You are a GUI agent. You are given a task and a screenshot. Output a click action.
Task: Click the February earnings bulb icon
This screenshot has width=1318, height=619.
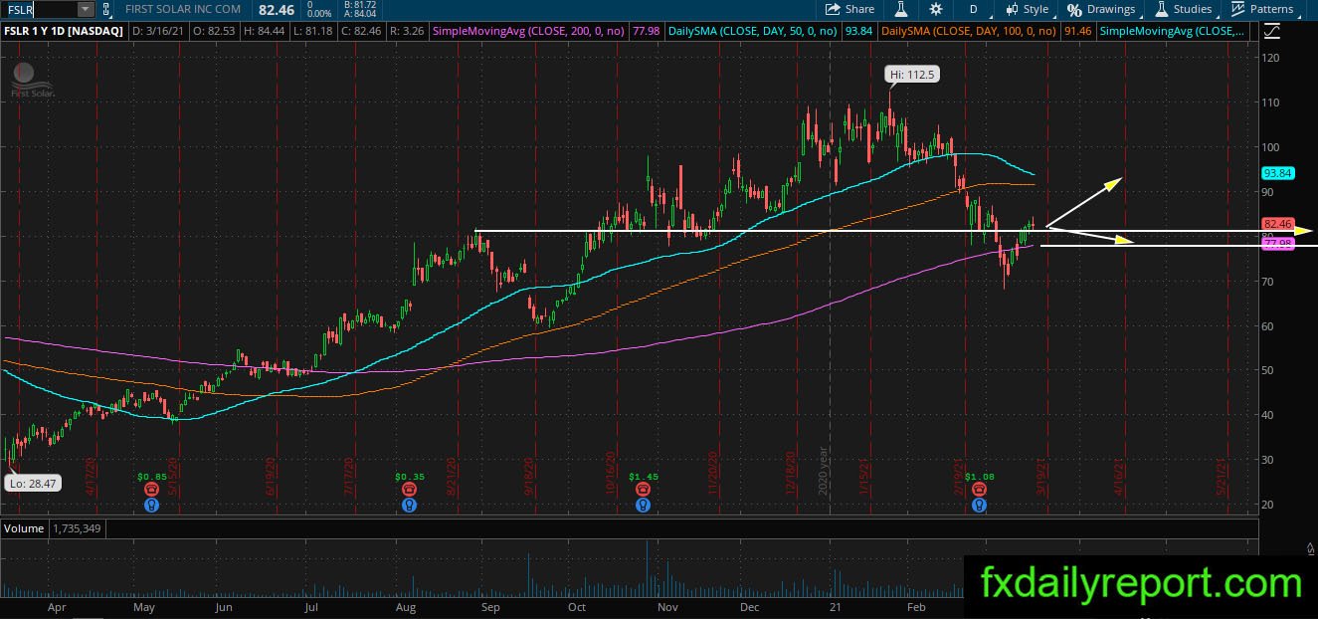pyautogui.click(x=980, y=505)
